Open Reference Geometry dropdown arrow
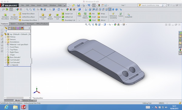This screenshot has height=110, width=182. pos(113,21)
